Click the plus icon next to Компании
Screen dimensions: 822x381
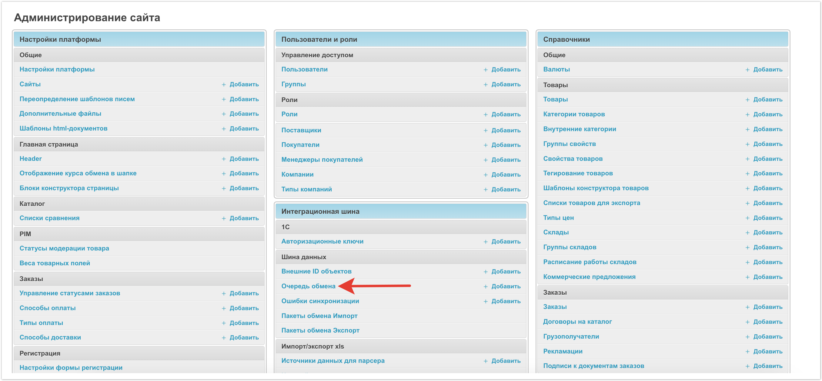(485, 175)
